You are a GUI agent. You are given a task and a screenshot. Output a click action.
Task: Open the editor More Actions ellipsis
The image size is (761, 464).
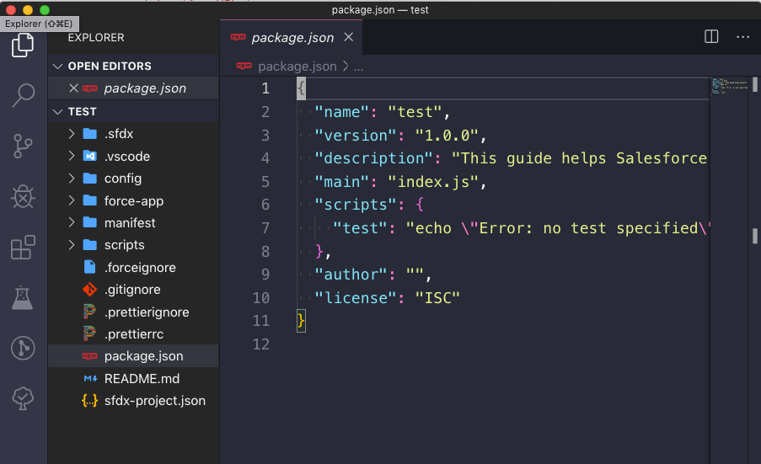[743, 37]
